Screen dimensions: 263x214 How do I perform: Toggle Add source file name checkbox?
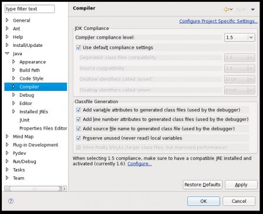click(x=79, y=128)
